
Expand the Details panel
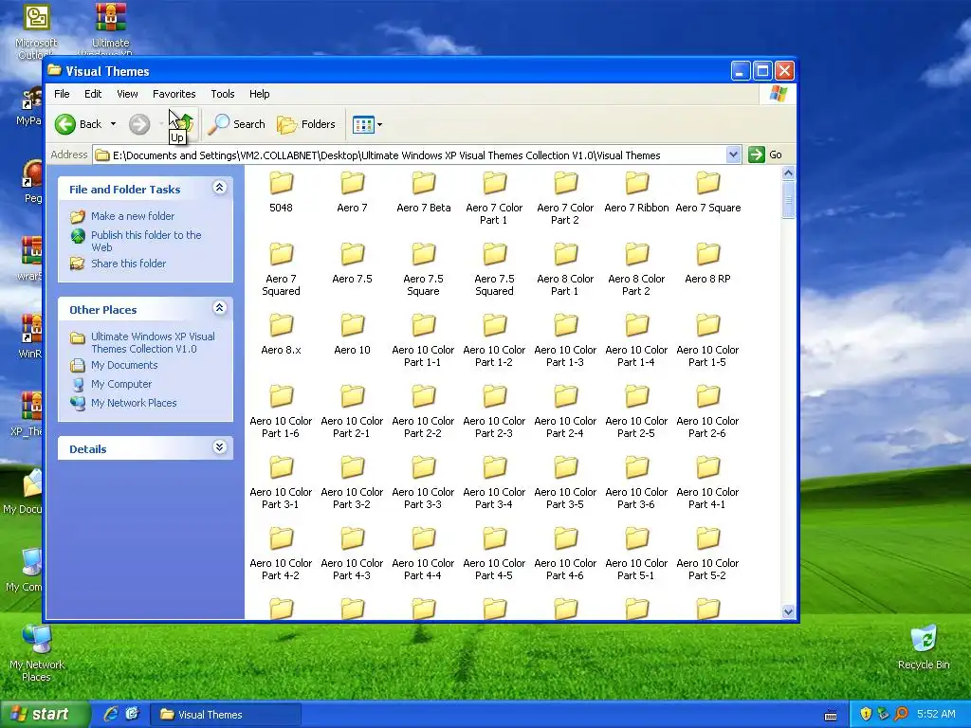[x=219, y=447]
